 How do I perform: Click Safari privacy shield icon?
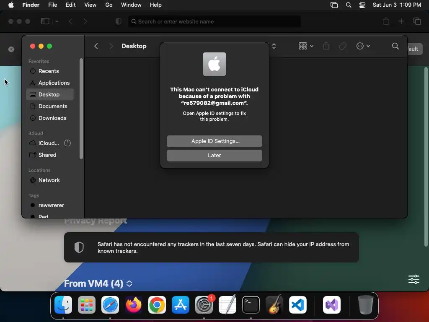[119, 21]
